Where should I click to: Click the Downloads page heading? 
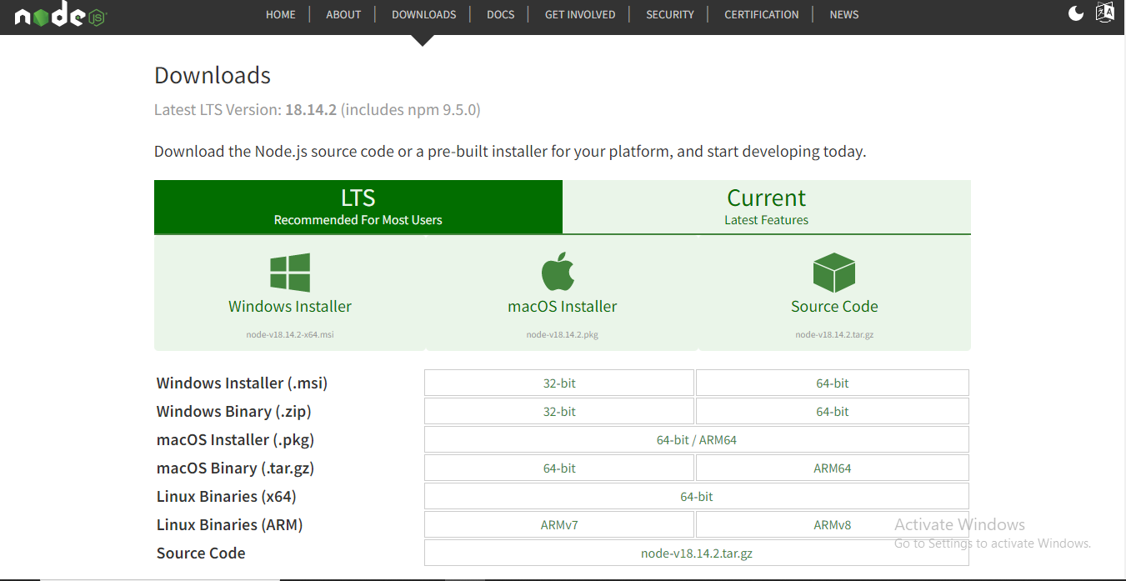(x=213, y=75)
